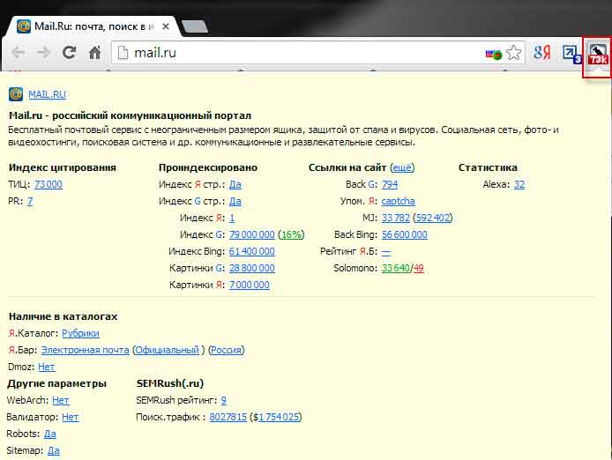This screenshot has width=612, height=460.
Task: Open the ТИЦ value 73 000
Action: pos(49,184)
